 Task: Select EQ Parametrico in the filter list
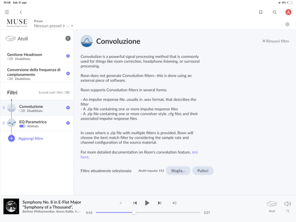click(33, 122)
